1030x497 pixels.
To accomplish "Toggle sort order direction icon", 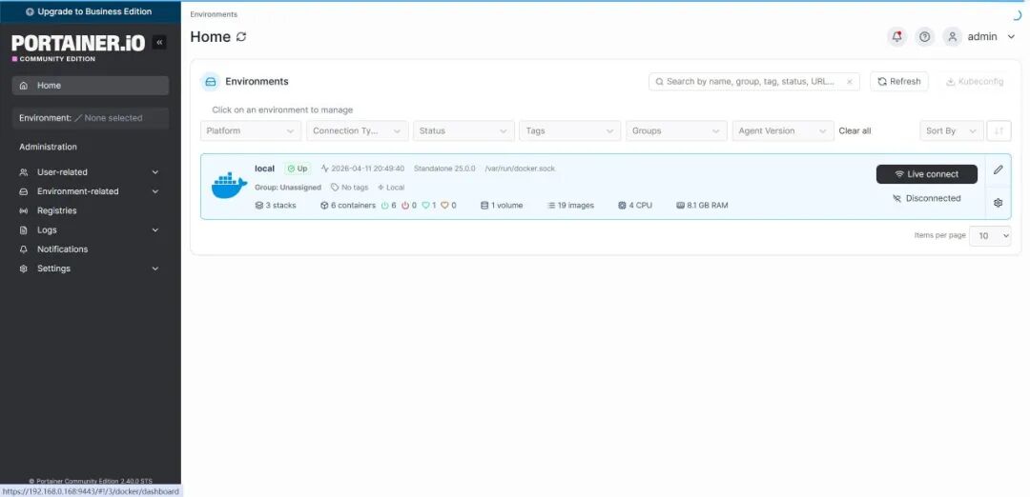I will pyautogui.click(x=999, y=130).
